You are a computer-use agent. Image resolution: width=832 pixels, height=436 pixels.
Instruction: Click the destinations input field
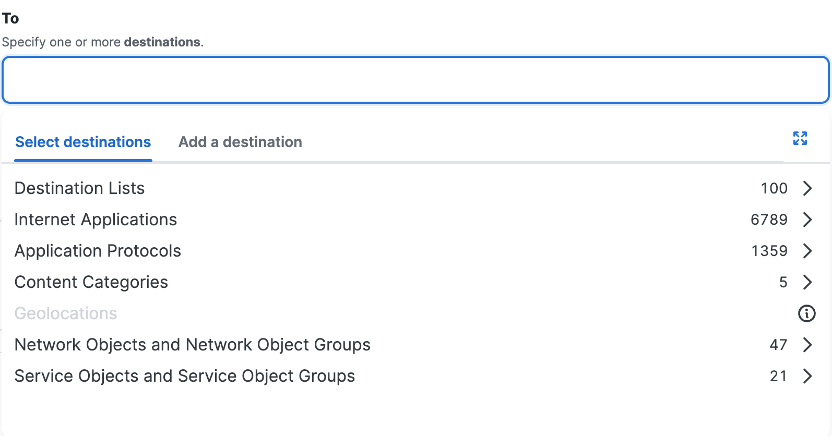click(415, 80)
